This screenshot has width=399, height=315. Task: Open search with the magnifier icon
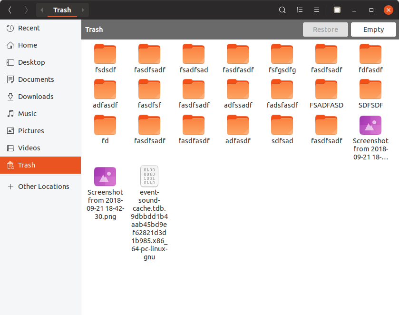pyautogui.click(x=282, y=10)
